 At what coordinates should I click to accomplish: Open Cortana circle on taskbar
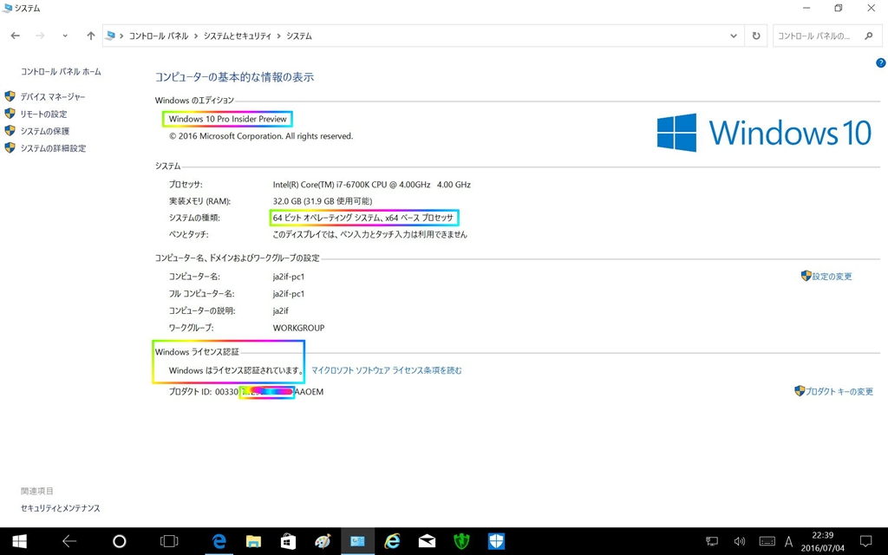tap(120, 541)
